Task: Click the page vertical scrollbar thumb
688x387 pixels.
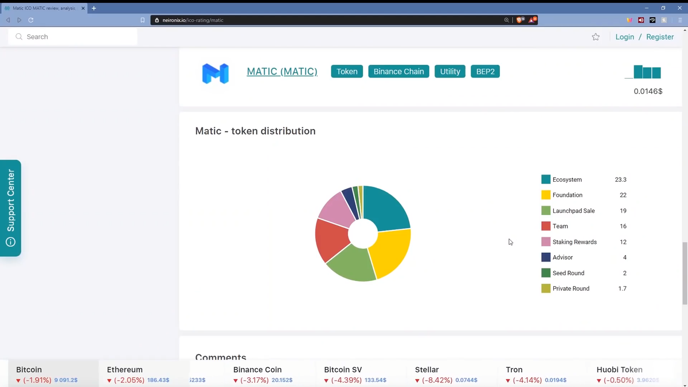Action: tap(685, 274)
